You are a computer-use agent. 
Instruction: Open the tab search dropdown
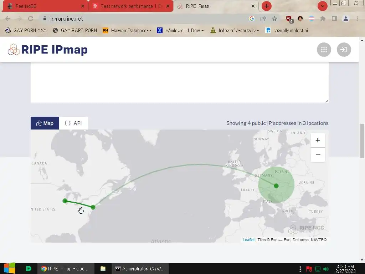322,6
